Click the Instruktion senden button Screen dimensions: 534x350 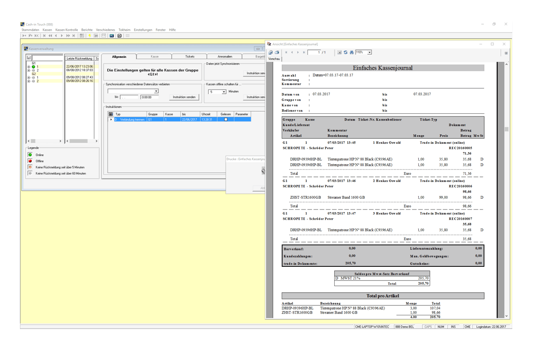click(184, 97)
